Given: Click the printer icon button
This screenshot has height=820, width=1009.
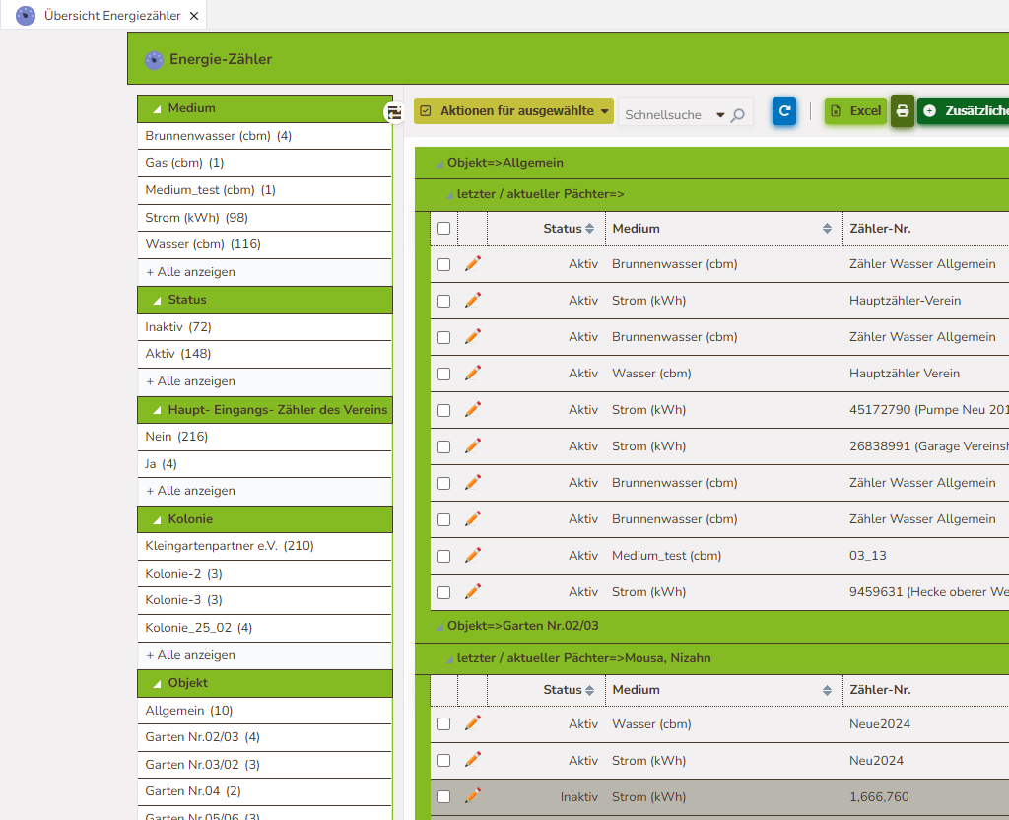Looking at the screenshot, I should 902,111.
